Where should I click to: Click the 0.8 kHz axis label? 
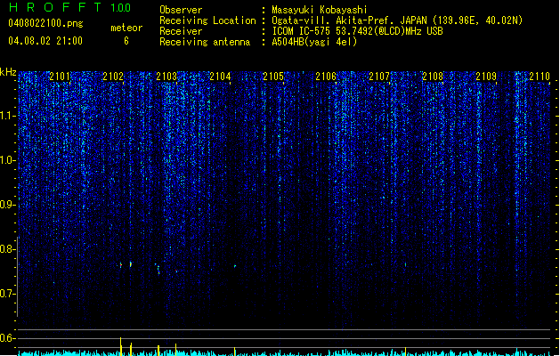tap(7, 249)
